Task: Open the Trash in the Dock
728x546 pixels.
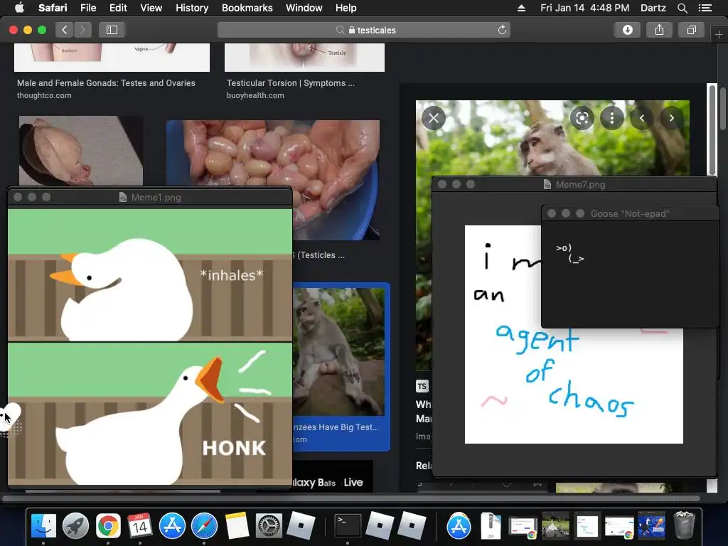Action: click(684, 525)
